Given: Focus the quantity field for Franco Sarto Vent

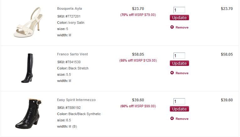Looking at the screenshot, I should [x=179, y=56].
